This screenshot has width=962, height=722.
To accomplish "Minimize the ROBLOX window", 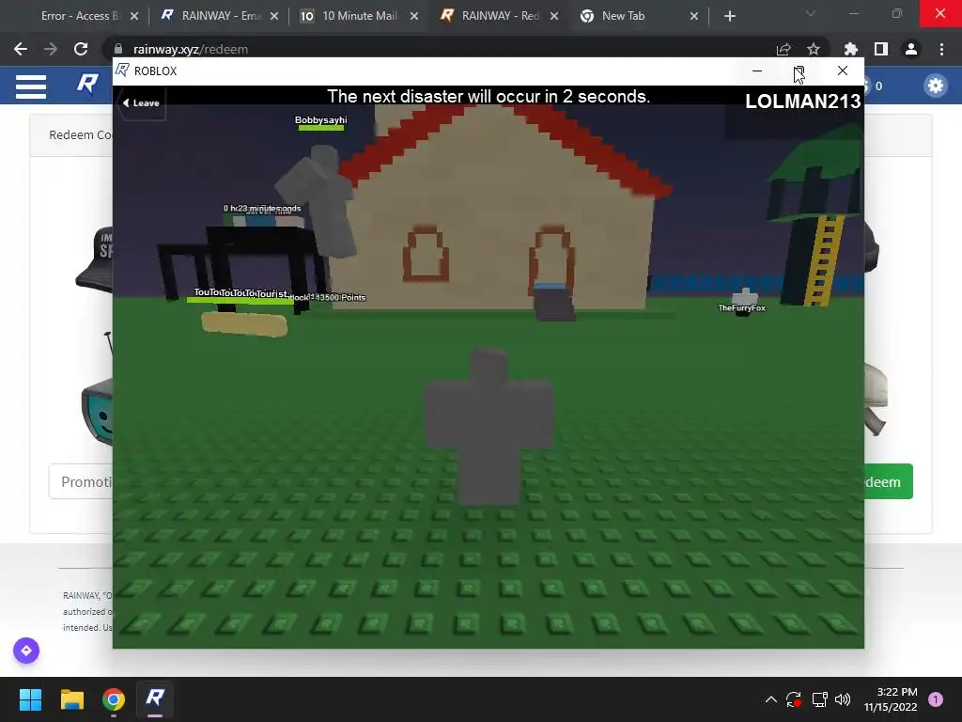I will coord(757,71).
